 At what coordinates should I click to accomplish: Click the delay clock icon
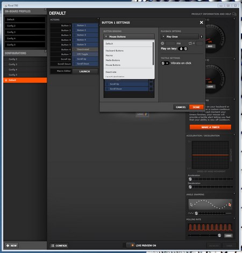point(162,44)
